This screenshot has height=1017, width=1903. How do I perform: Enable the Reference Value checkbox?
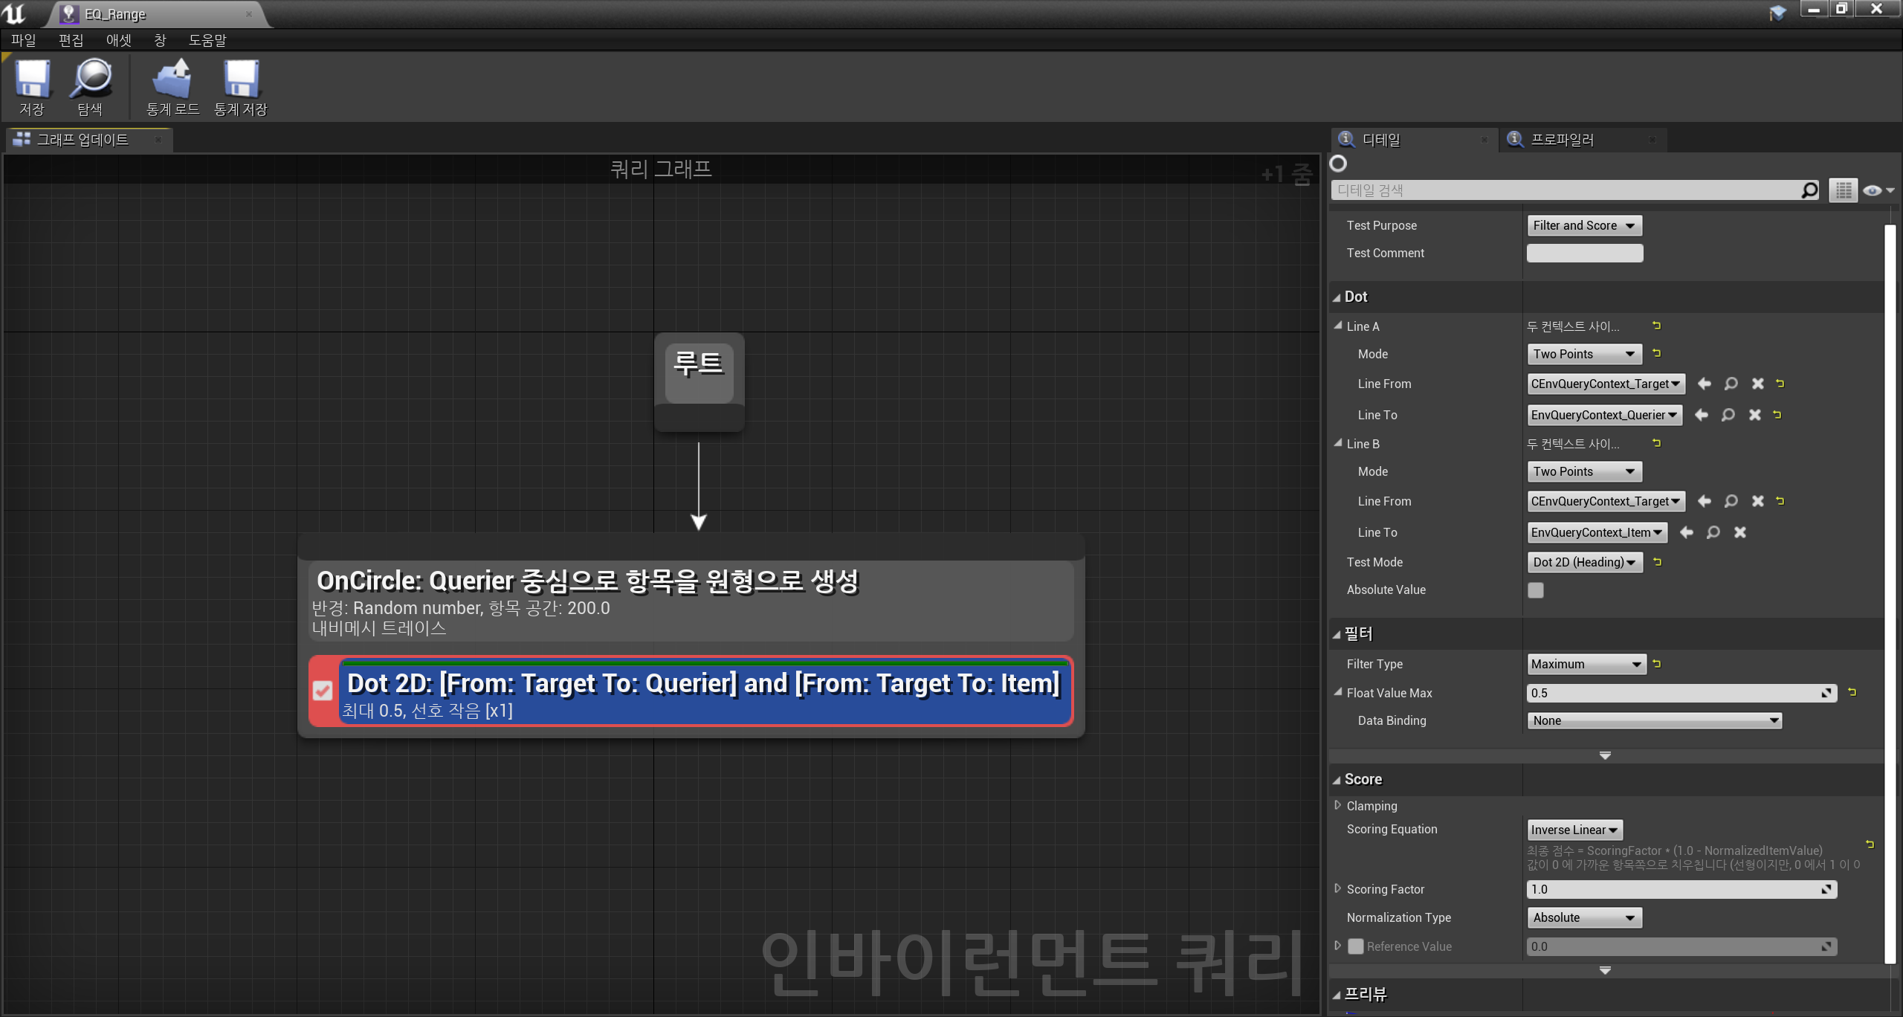pyautogui.click(x=1356, y=946)
